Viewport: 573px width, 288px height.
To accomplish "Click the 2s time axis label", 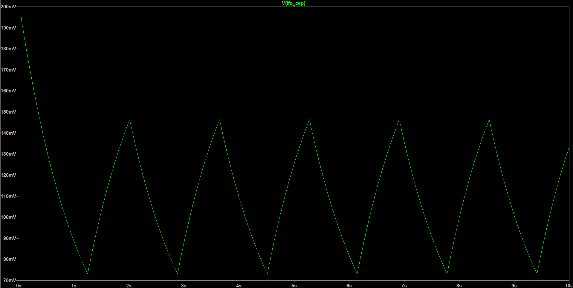I will pyautogui.click(x=129, y=286).
